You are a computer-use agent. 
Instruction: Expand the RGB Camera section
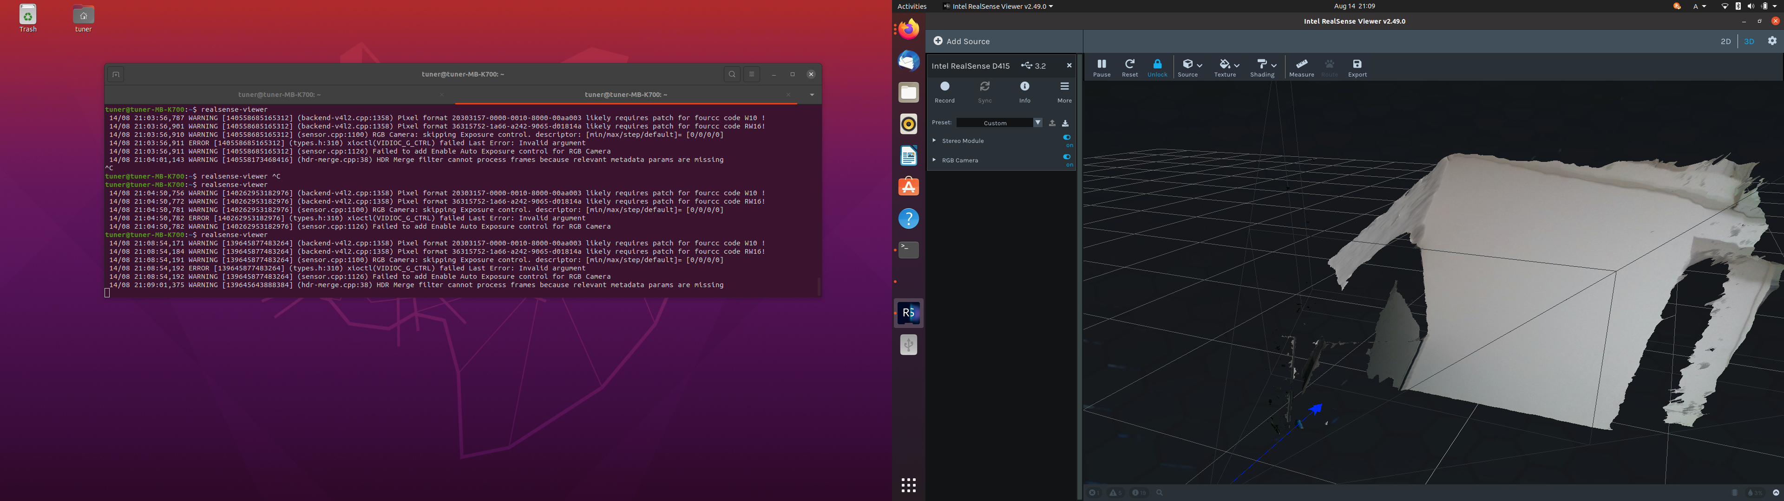pyautogui.click(x=934, y=160)
